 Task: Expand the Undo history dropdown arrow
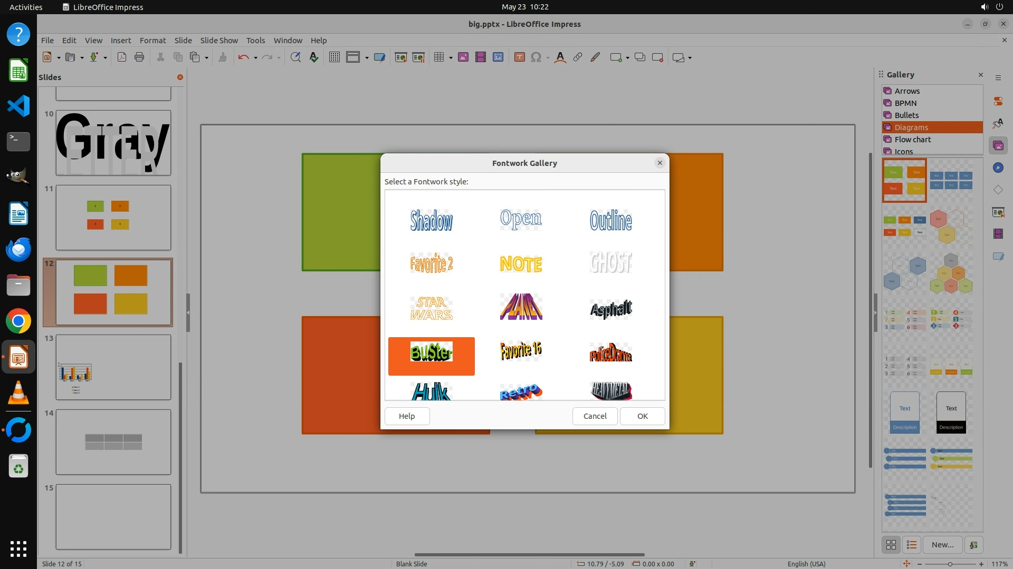255,58
